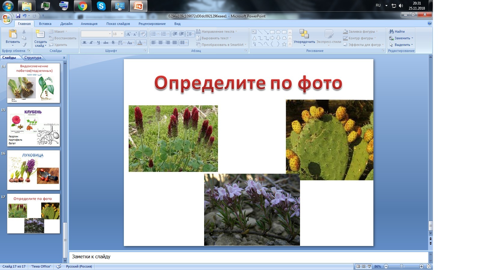478x270 pixels.
Task: Click the Paste (Вставить) clipboard icon
Action: (13, 34)
